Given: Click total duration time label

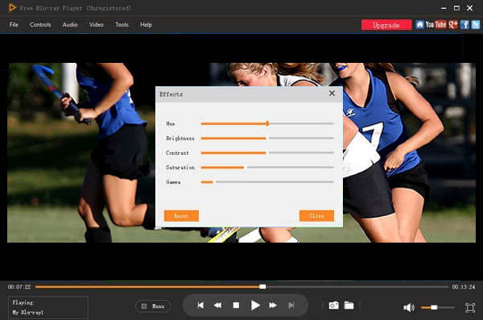Looking at the screenshot, I should (464, 287).
